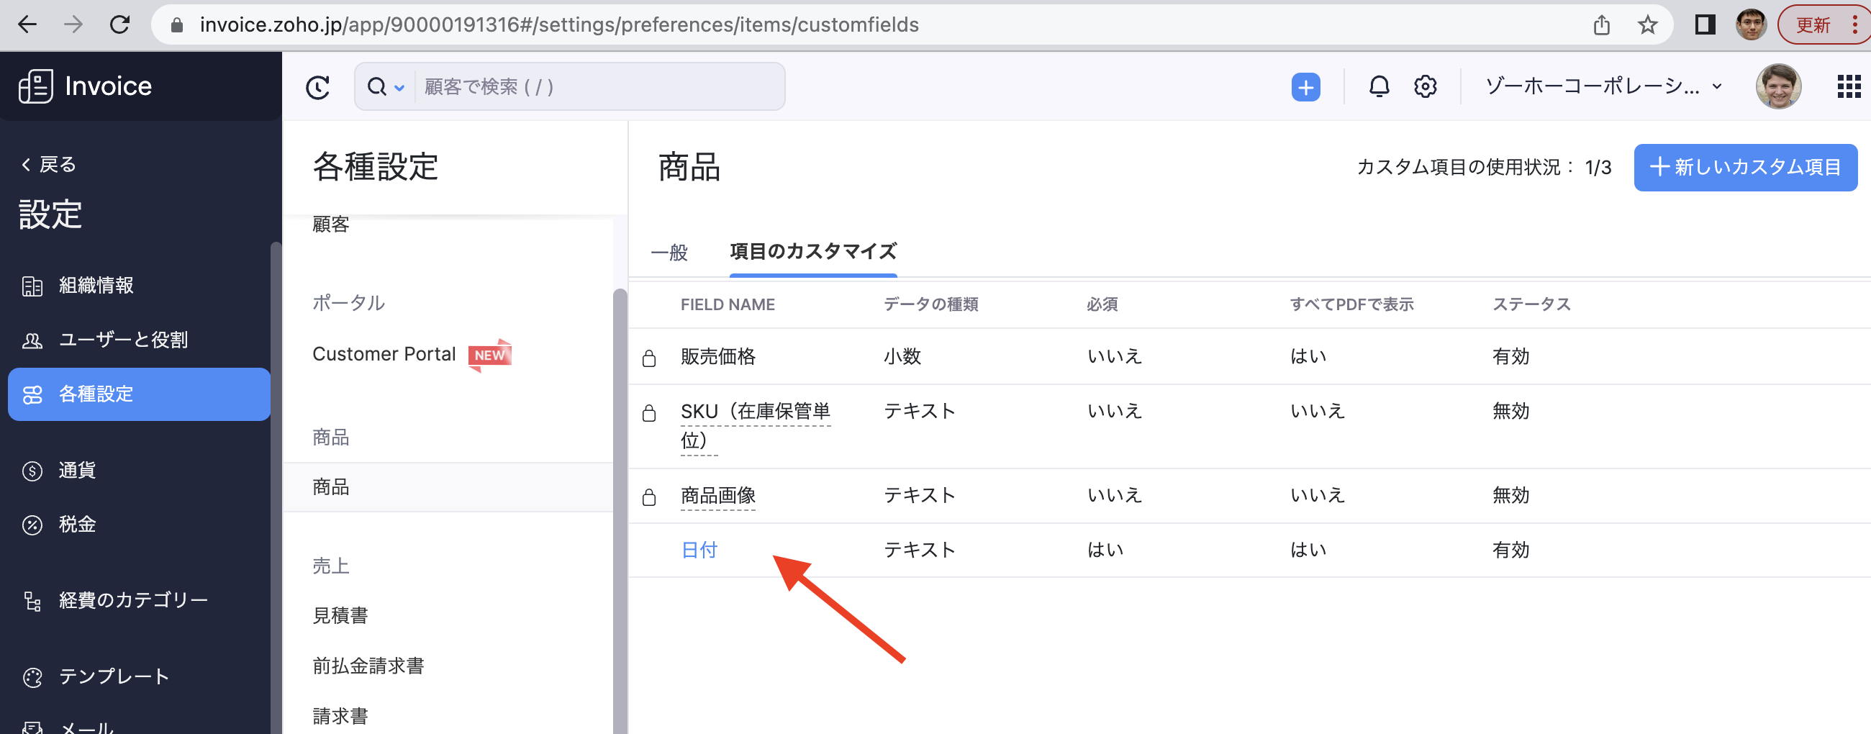This screenshot has height=734, width=1871.
Task: Click the 顧客で検索 search field
Action: (598, 87)
